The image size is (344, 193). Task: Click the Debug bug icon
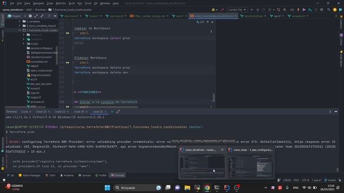[x=257, y=10]
